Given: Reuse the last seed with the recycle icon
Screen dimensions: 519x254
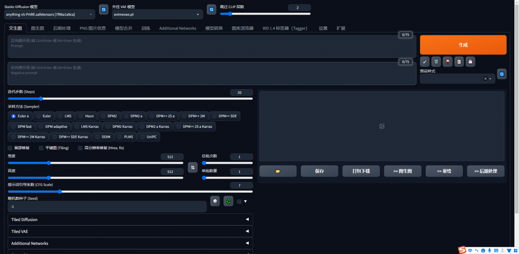Looking at the screenshot, I should click(229, 201).
